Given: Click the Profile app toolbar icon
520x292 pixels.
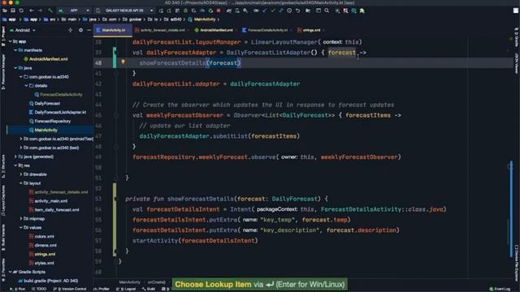Looking at the screenshot, I should (202, 11).
